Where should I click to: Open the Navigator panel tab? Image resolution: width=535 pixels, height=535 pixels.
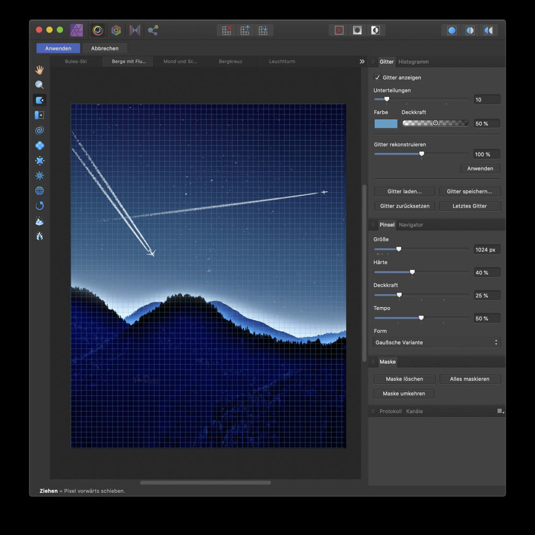tap(411, 225)
